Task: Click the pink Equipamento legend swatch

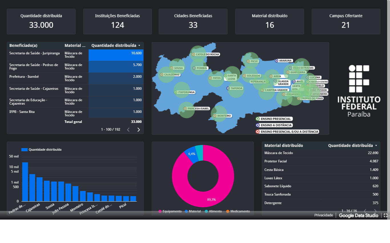Action: pos(160,212)
